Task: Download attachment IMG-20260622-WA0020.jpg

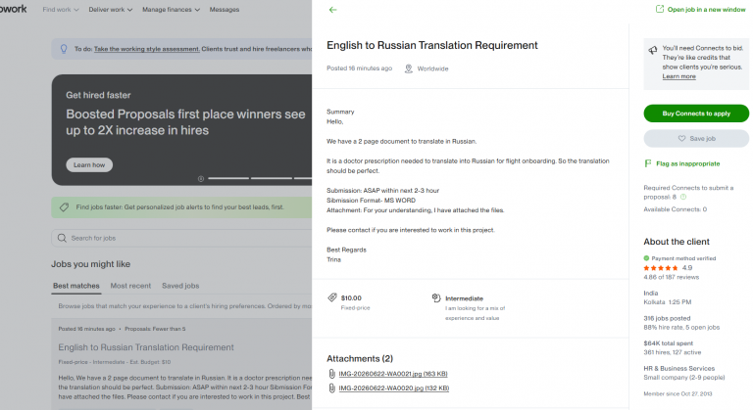Action: click(394, 387)
